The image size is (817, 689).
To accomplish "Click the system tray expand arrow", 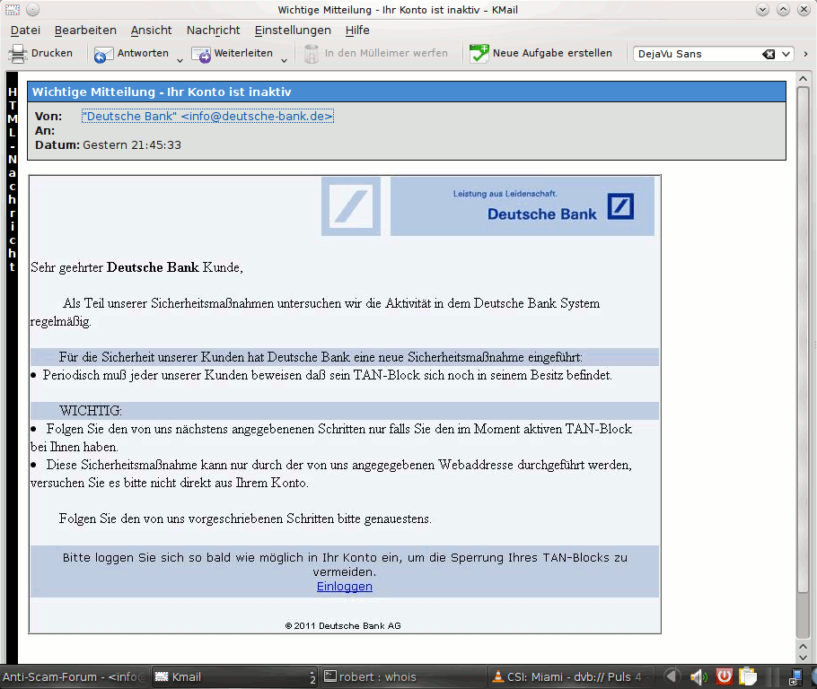I will coord(672,676).
